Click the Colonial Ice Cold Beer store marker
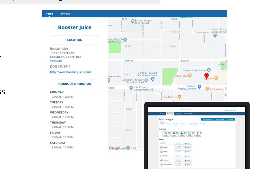Image resolution: width=275 pixels, height=169 pixels. 153,79
